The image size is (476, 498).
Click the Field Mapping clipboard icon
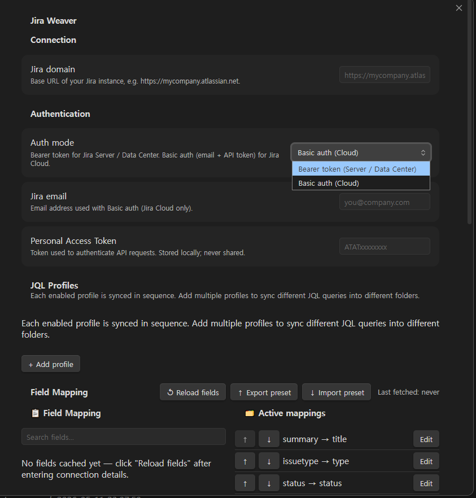tap(35, 413)
